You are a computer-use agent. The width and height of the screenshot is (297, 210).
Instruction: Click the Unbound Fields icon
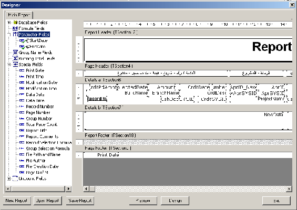pyautogui.click(x=15, y=178)
